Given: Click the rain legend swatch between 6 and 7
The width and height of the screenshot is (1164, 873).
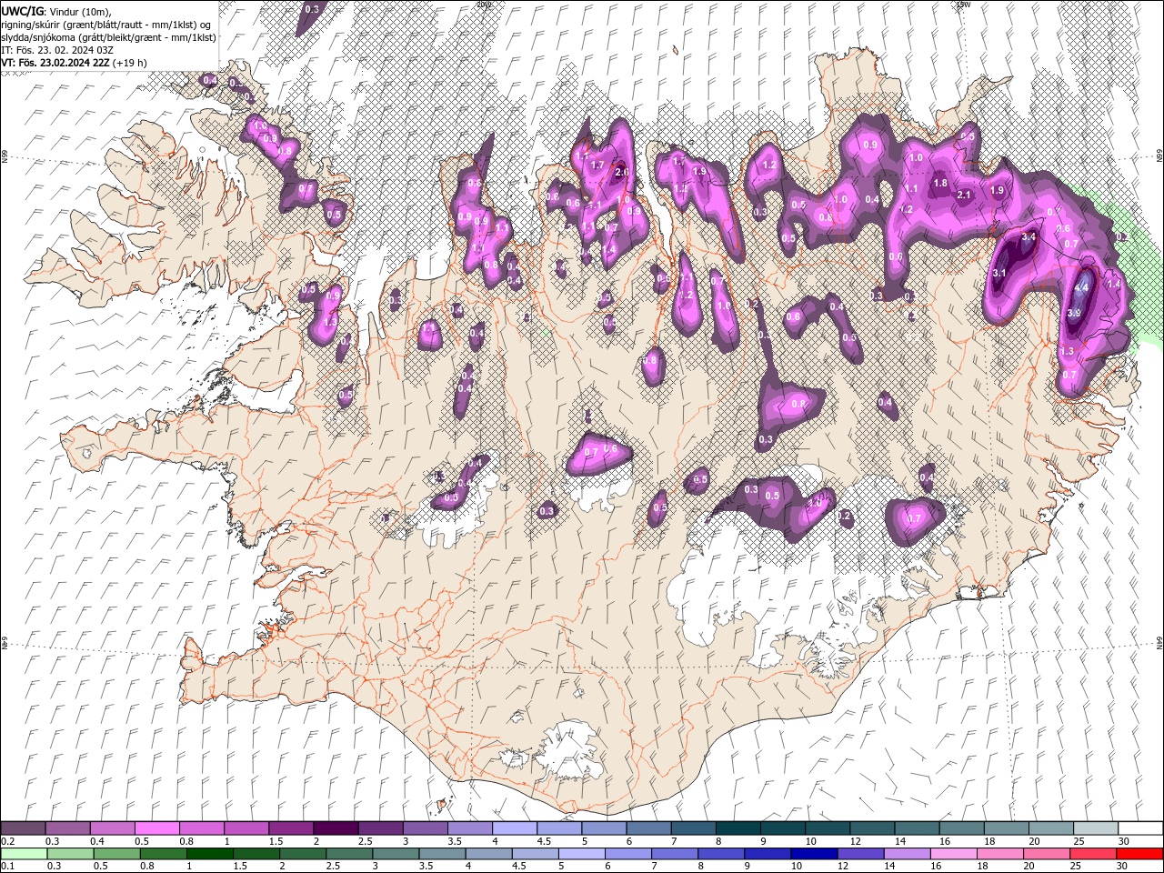Looking at the screenshot, I should coord(627,854).
